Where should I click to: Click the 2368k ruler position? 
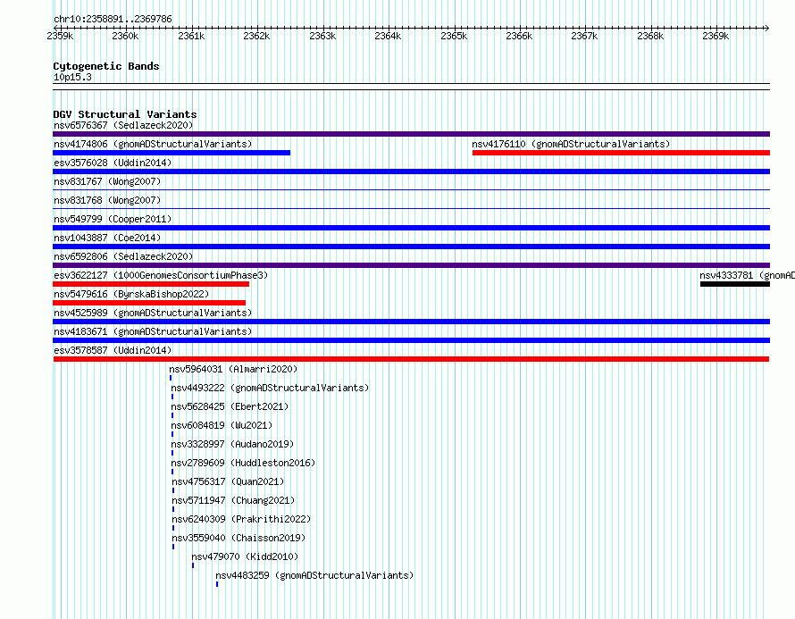650,36
